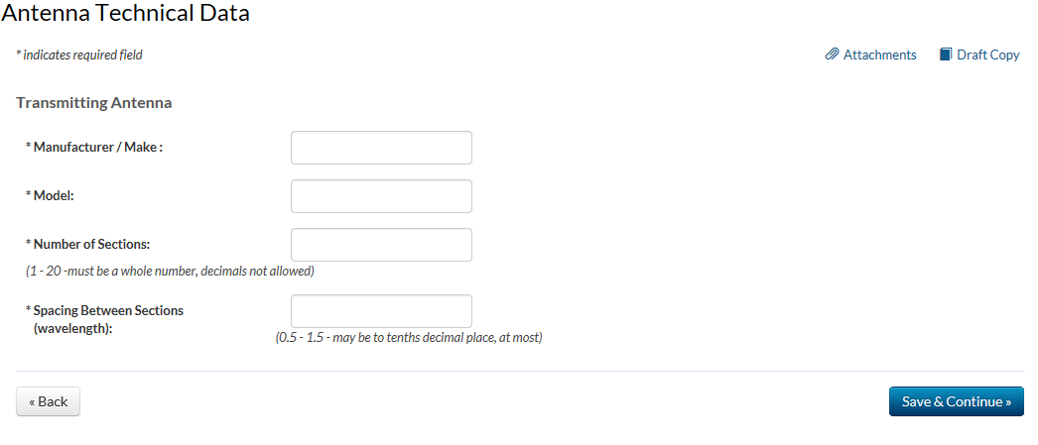Click the Spacing Between Sections (wavelength) label
1038x445 pixels.
coord(107,318)
